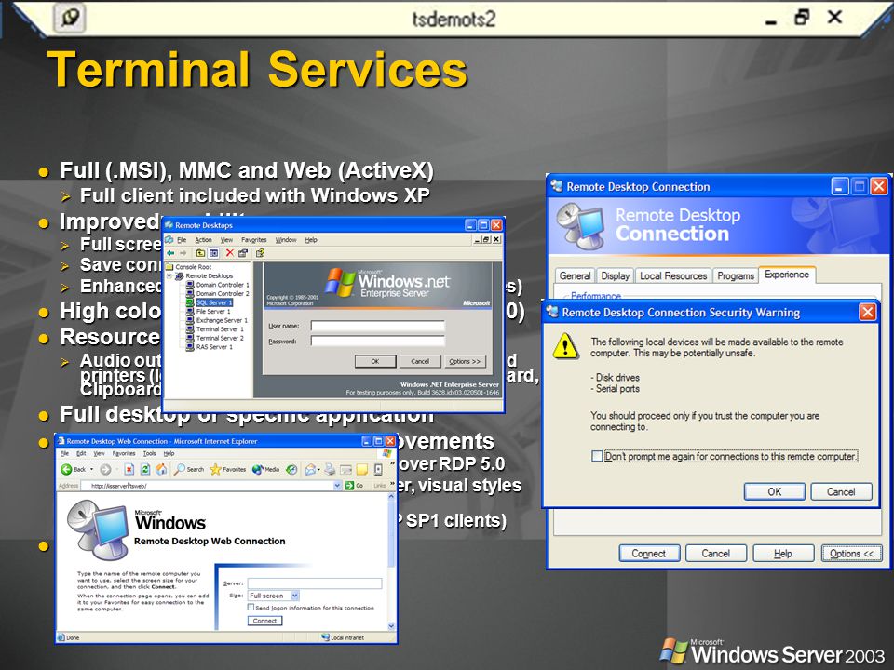The image size is (894, 670).
Task: Click the red Delete X in Remote Desktops toolbar
Action: [x=230, y=253]
